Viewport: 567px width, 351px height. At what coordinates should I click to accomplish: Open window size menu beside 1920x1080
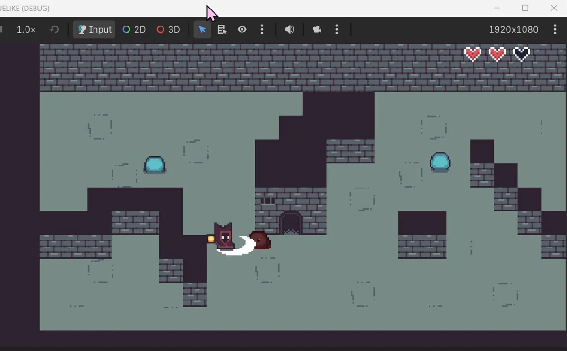click(x=555, y=29)
